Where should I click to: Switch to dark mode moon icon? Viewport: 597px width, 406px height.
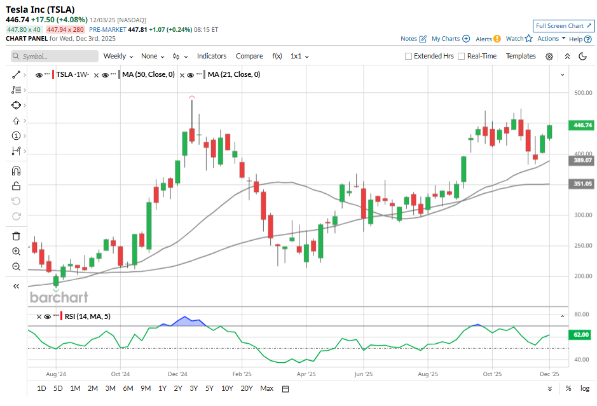(582, 57)
